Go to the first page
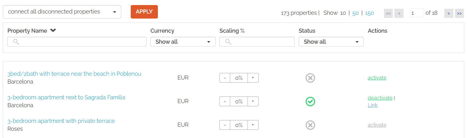This screenshot has height=138, width=467. point(388,13)
